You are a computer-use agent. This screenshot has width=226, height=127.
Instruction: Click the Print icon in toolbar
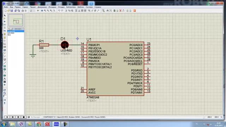click(x=23, y=11)
